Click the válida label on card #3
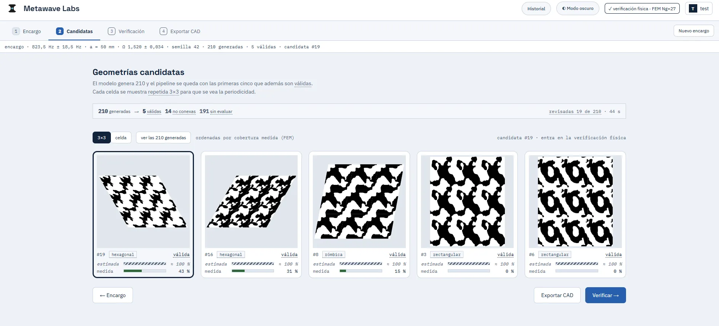719x326 pixels. [506, 254]
